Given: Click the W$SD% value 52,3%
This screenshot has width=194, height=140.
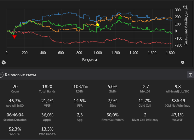Looking at the screenshot, I should pyautogui.click(x=15, y=129).
